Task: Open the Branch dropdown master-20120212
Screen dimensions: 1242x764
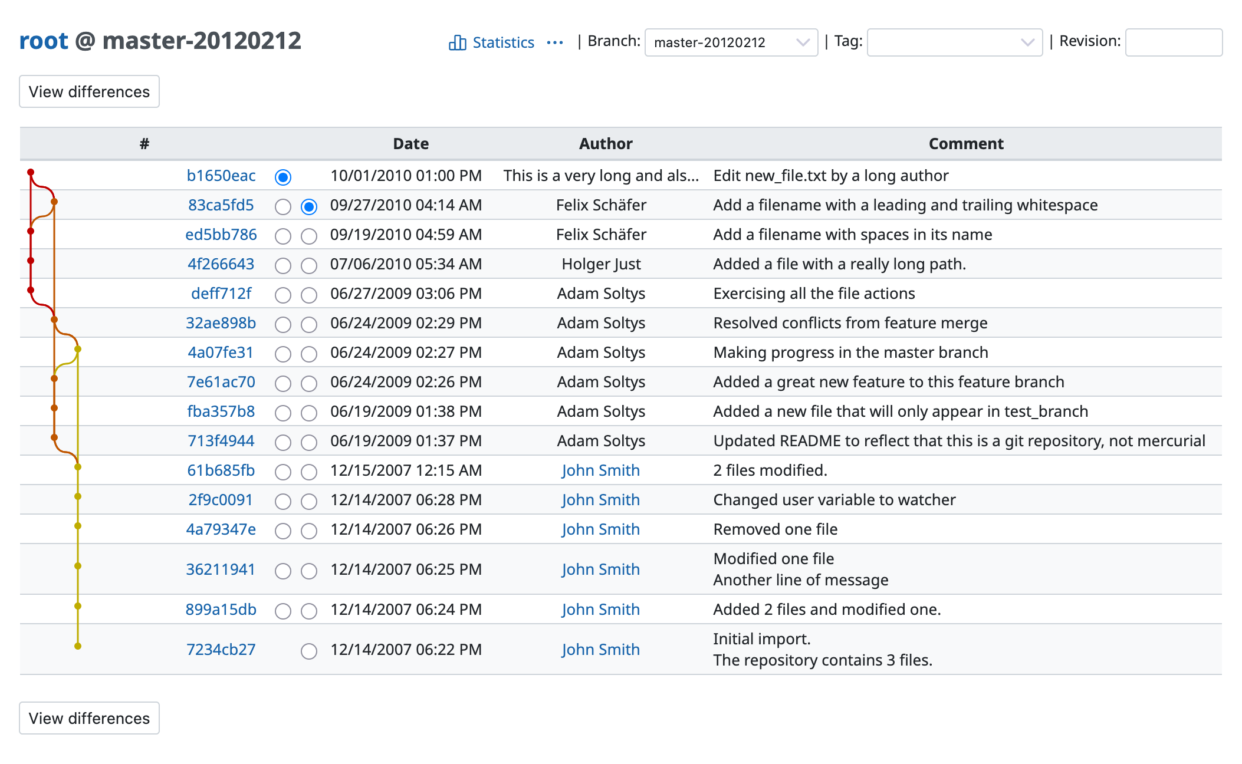Action: (731, 42)
